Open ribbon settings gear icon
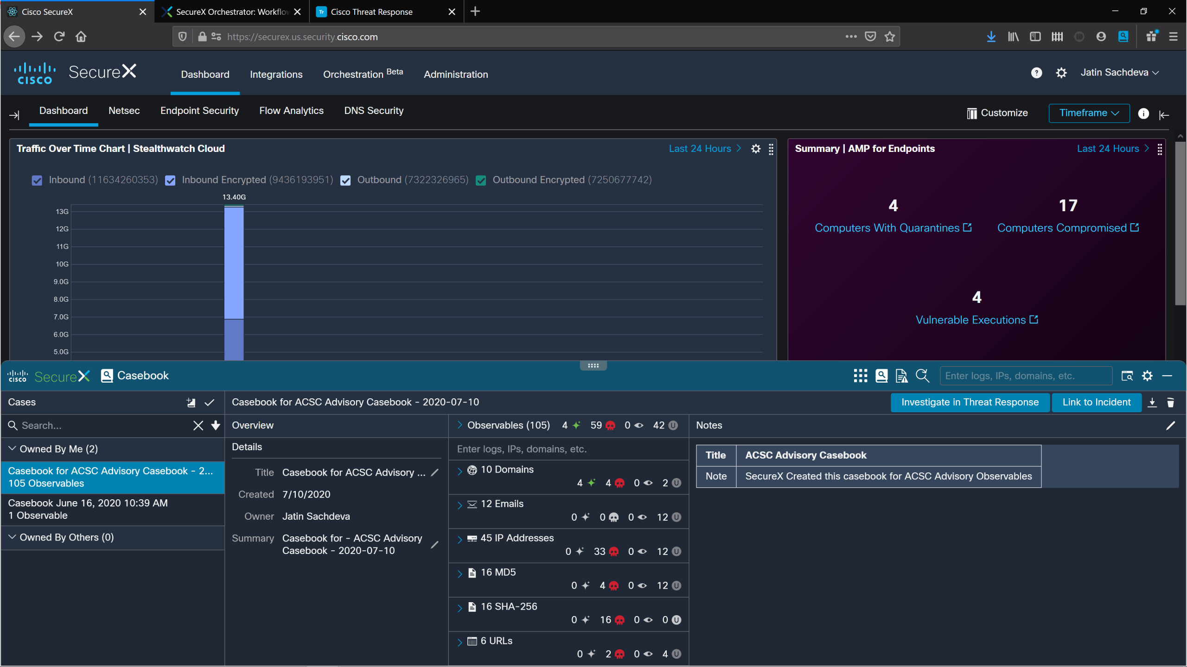 1148,376
